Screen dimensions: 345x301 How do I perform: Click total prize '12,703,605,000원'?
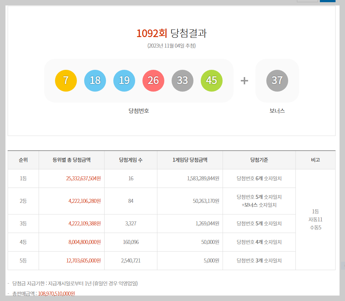[84, 261]
